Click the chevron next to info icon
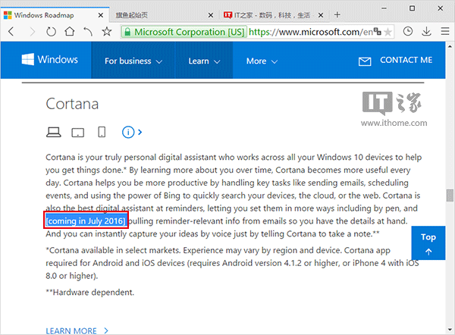 coord(140,133)
